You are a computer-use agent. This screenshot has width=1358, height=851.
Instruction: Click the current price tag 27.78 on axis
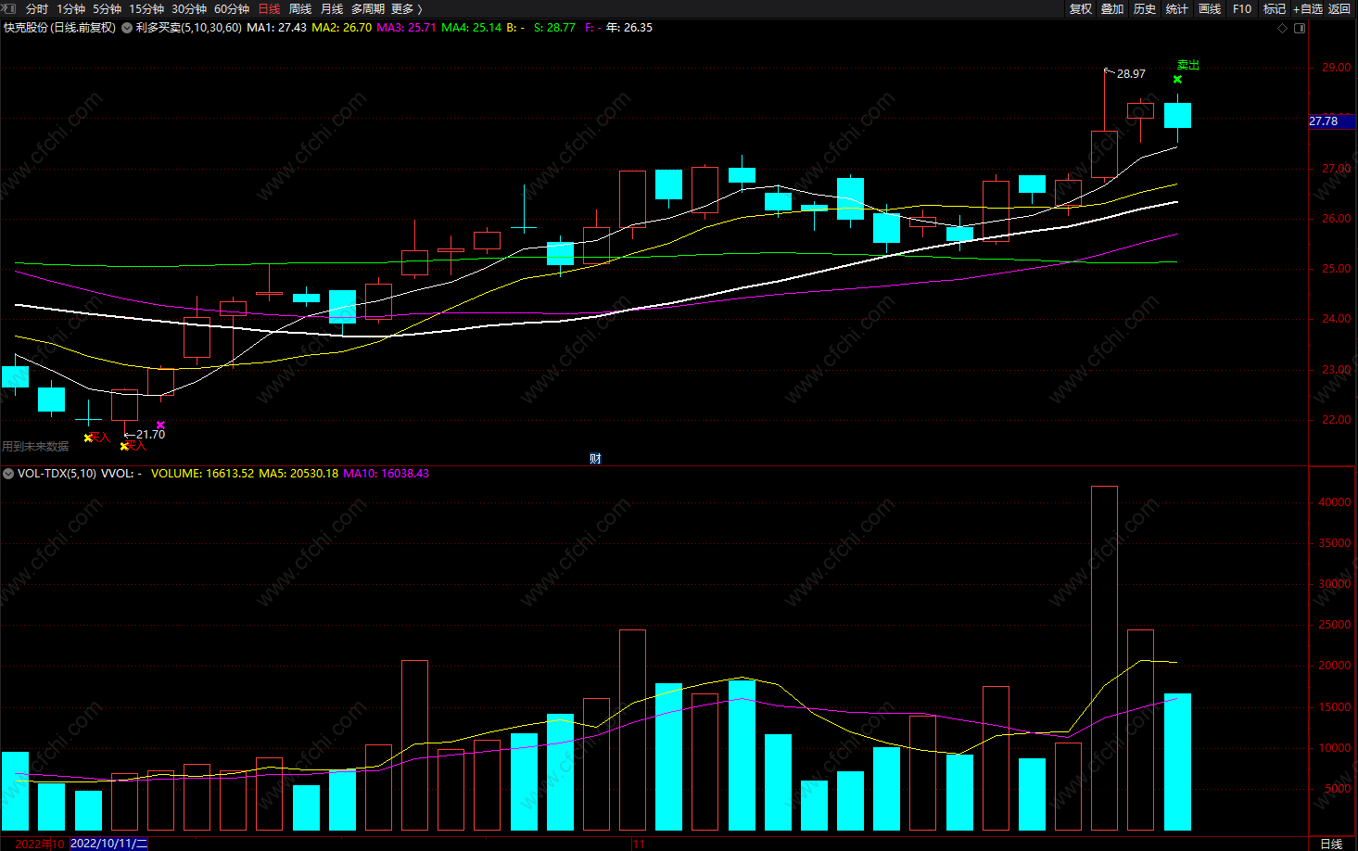pos(1331,121)
